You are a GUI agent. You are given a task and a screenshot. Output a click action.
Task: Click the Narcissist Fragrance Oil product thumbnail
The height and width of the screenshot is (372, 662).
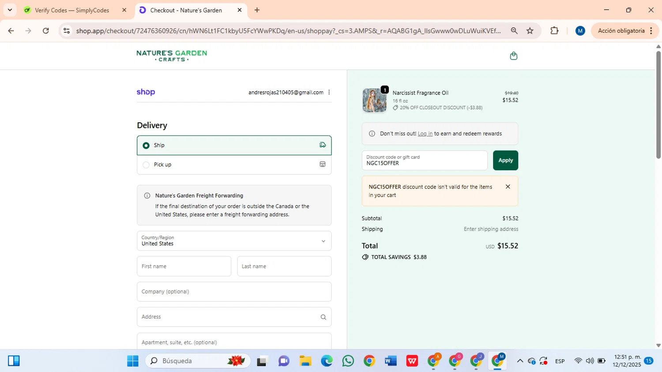(374, 100)
